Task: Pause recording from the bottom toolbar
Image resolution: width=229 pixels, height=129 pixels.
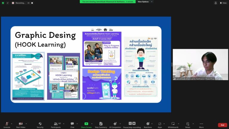Action: click(130, 123)
